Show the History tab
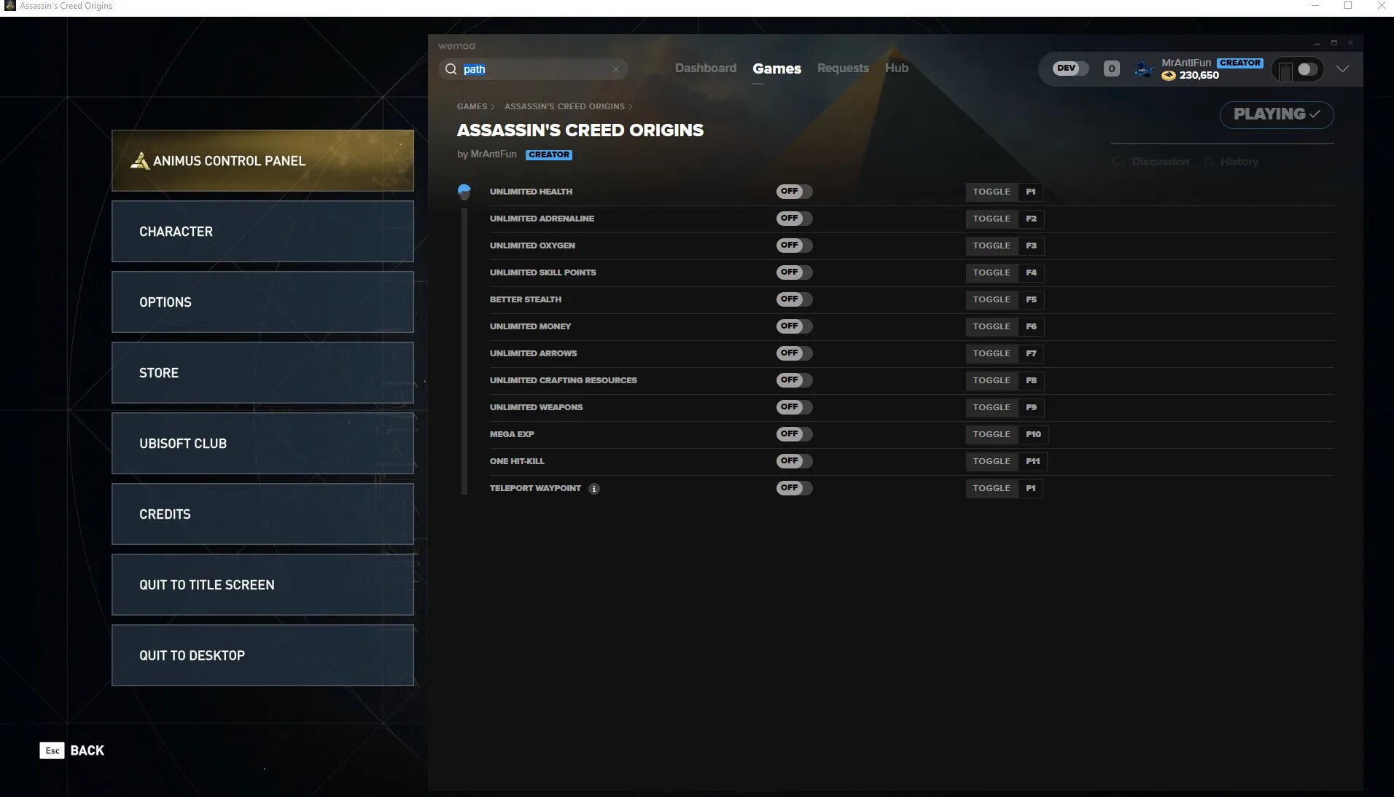 1239,162
